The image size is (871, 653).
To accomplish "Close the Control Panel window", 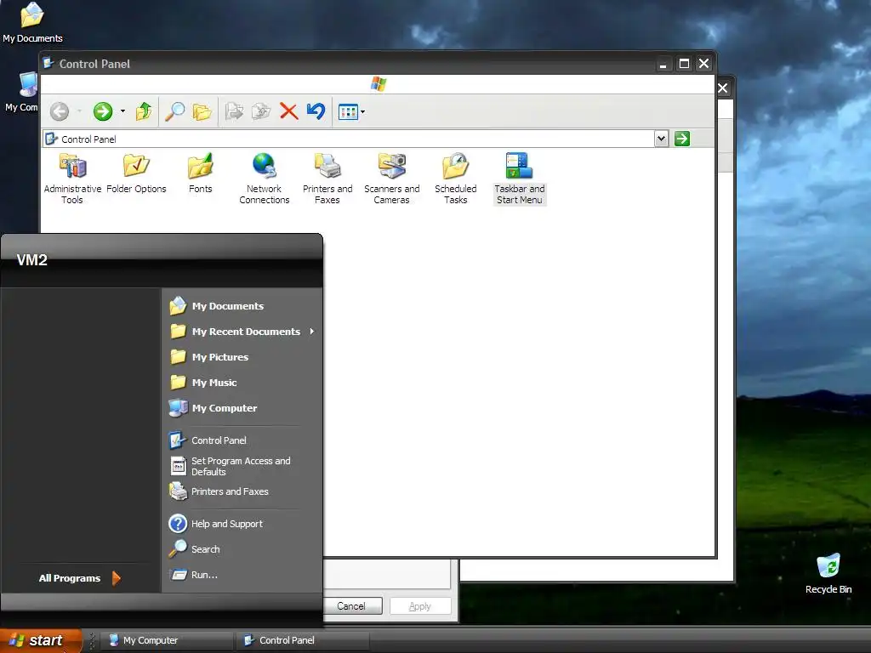I will [x=703, y=64].
